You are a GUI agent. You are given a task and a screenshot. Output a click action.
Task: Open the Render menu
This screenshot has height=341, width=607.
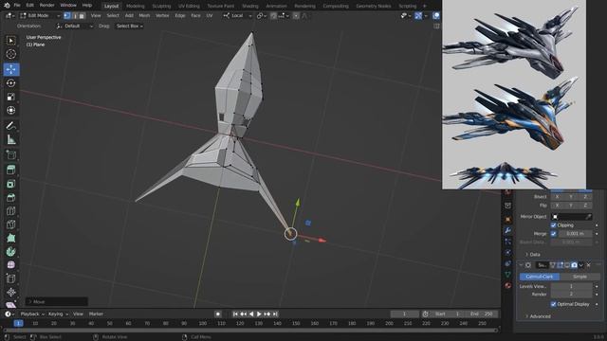[x=46, y=6]
